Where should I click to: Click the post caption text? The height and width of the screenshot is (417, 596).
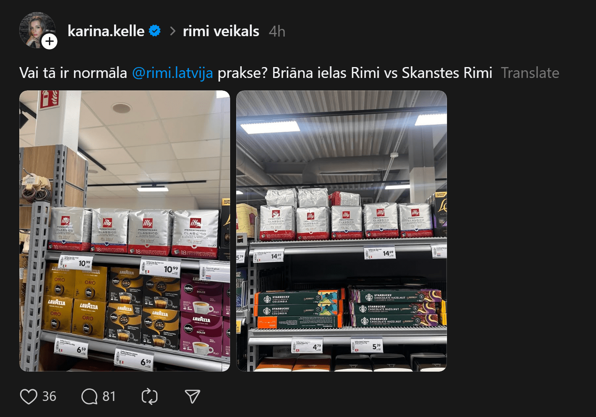pos(256,73)
